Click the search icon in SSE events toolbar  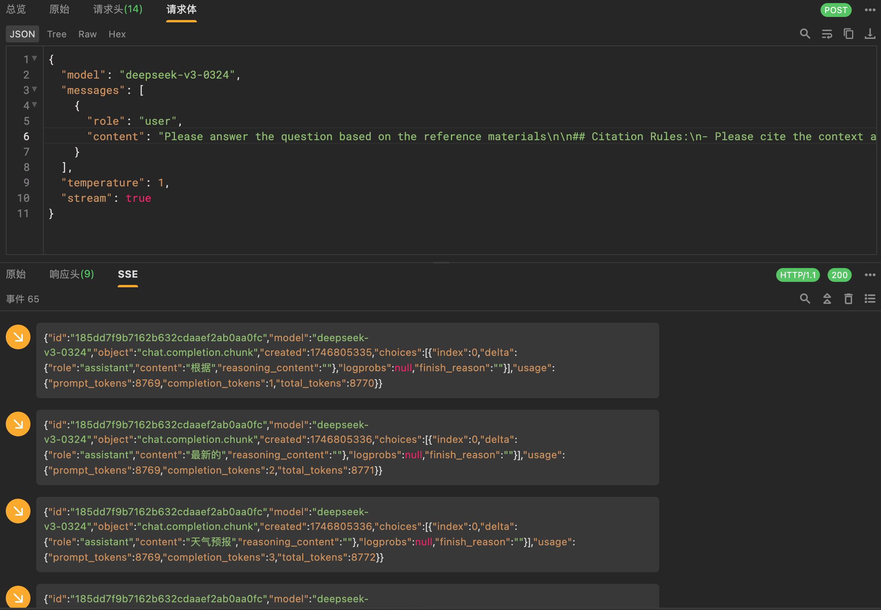805,299
